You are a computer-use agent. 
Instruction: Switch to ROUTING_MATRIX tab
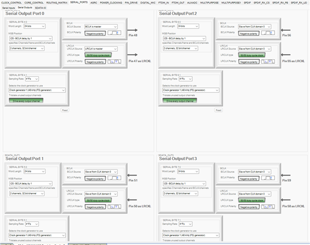tap(57, 3)
